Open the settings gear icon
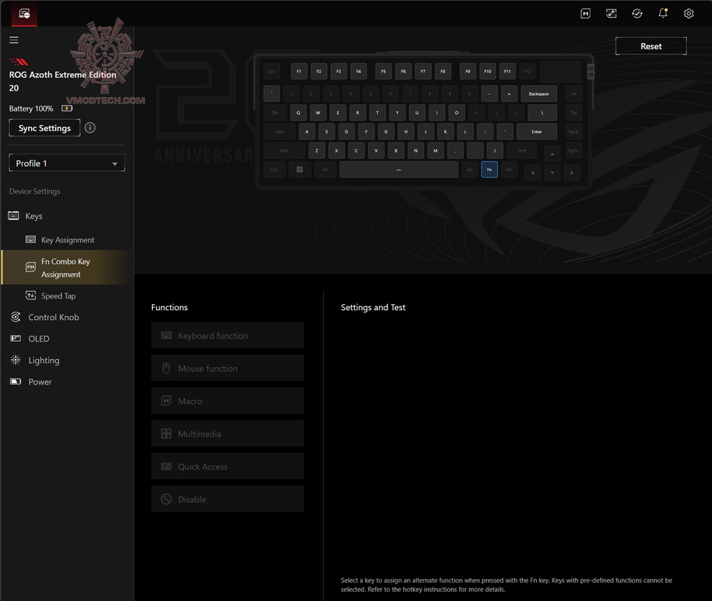This screenshot has height=601, width=712. [x=688, y=14]
